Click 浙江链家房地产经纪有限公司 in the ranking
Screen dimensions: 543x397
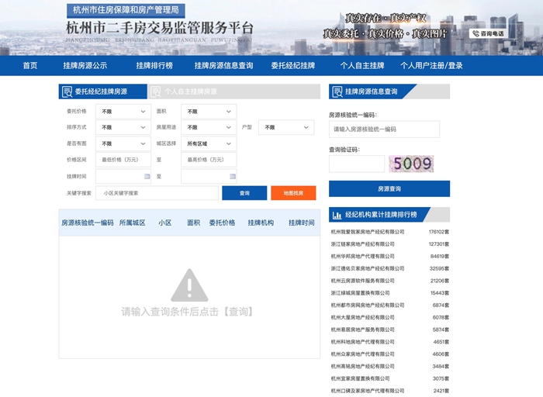coord(362,244)
